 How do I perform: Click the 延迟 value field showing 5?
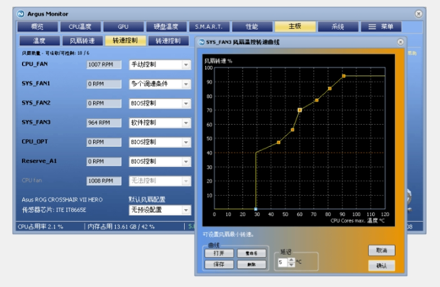[283, 262]
